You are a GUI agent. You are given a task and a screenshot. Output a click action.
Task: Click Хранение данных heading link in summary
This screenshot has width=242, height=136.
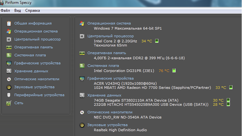click(104, 95)
